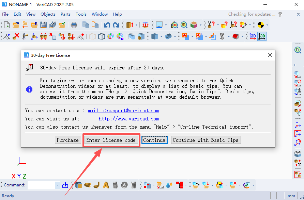Open the Objects menu

point(48,14)
